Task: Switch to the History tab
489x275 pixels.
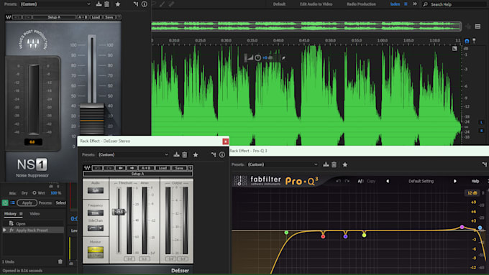Action: [10, 214]
